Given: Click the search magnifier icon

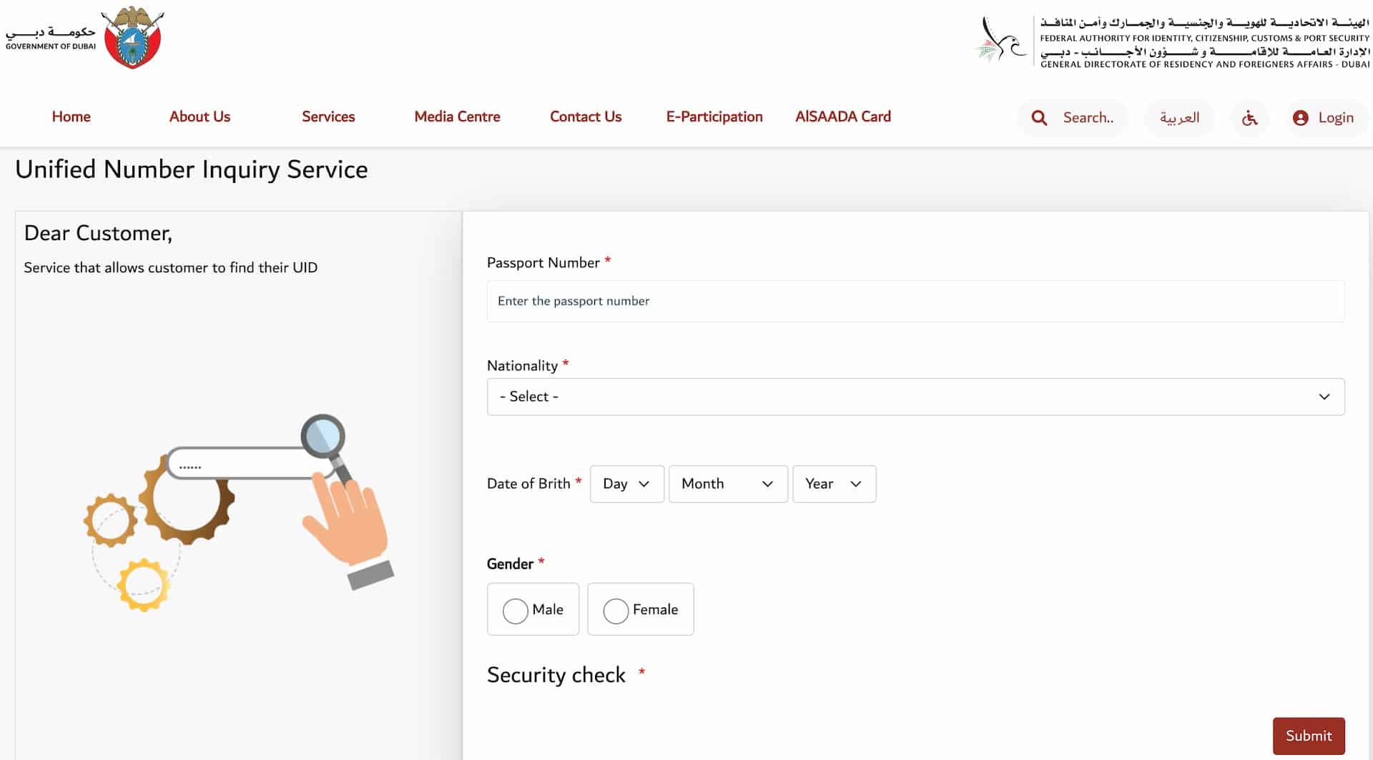Looking at the screenshot, I should coord(1039,117).
